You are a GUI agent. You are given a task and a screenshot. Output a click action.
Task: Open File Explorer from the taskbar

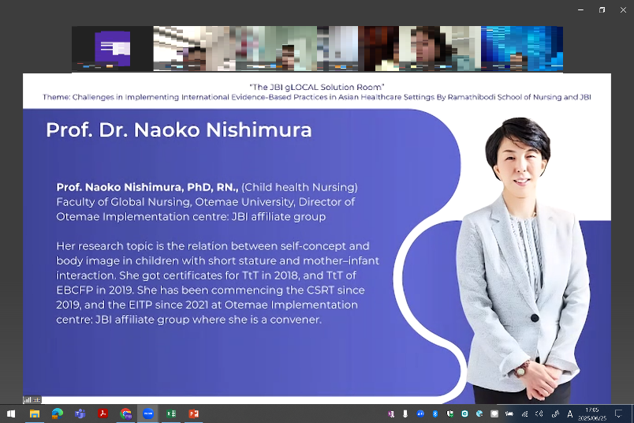(35, 414)
